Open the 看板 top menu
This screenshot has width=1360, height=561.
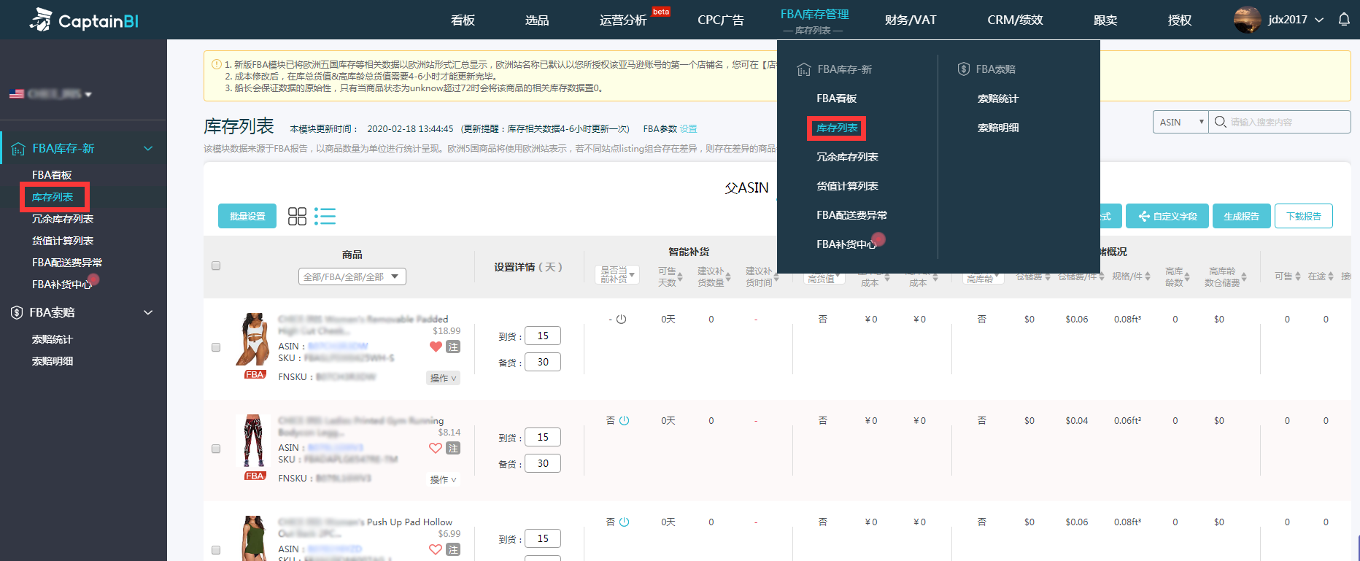click(x=463, y=20)
